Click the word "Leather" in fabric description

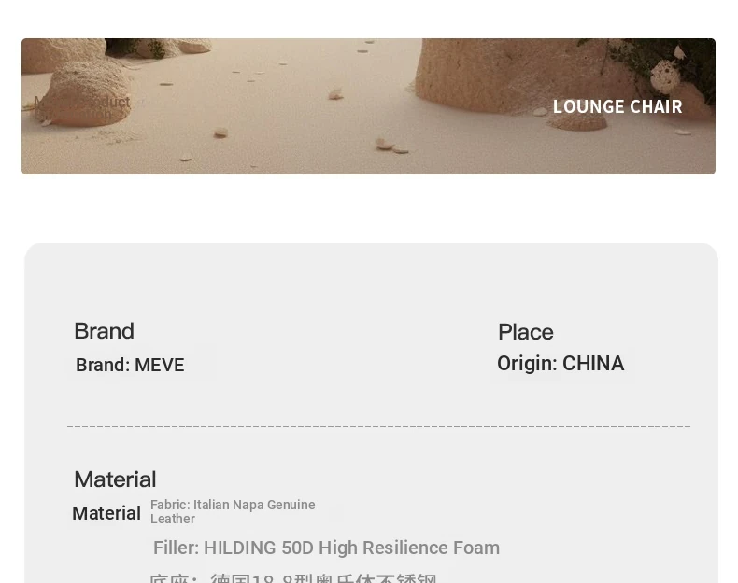(173, 519)
